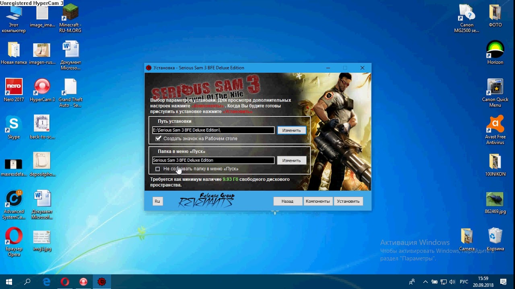
Task: Launch Браузер Opera desktop shortcut
Action: (x=14, y=242)
